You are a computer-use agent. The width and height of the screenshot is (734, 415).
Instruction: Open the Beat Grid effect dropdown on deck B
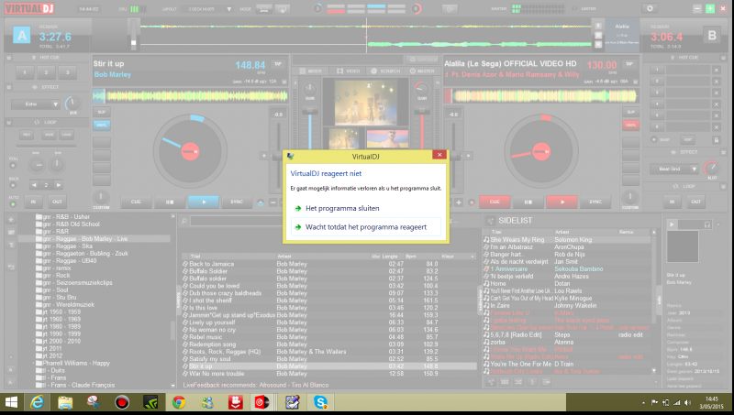pyautogui.click(x=695, y=169)
